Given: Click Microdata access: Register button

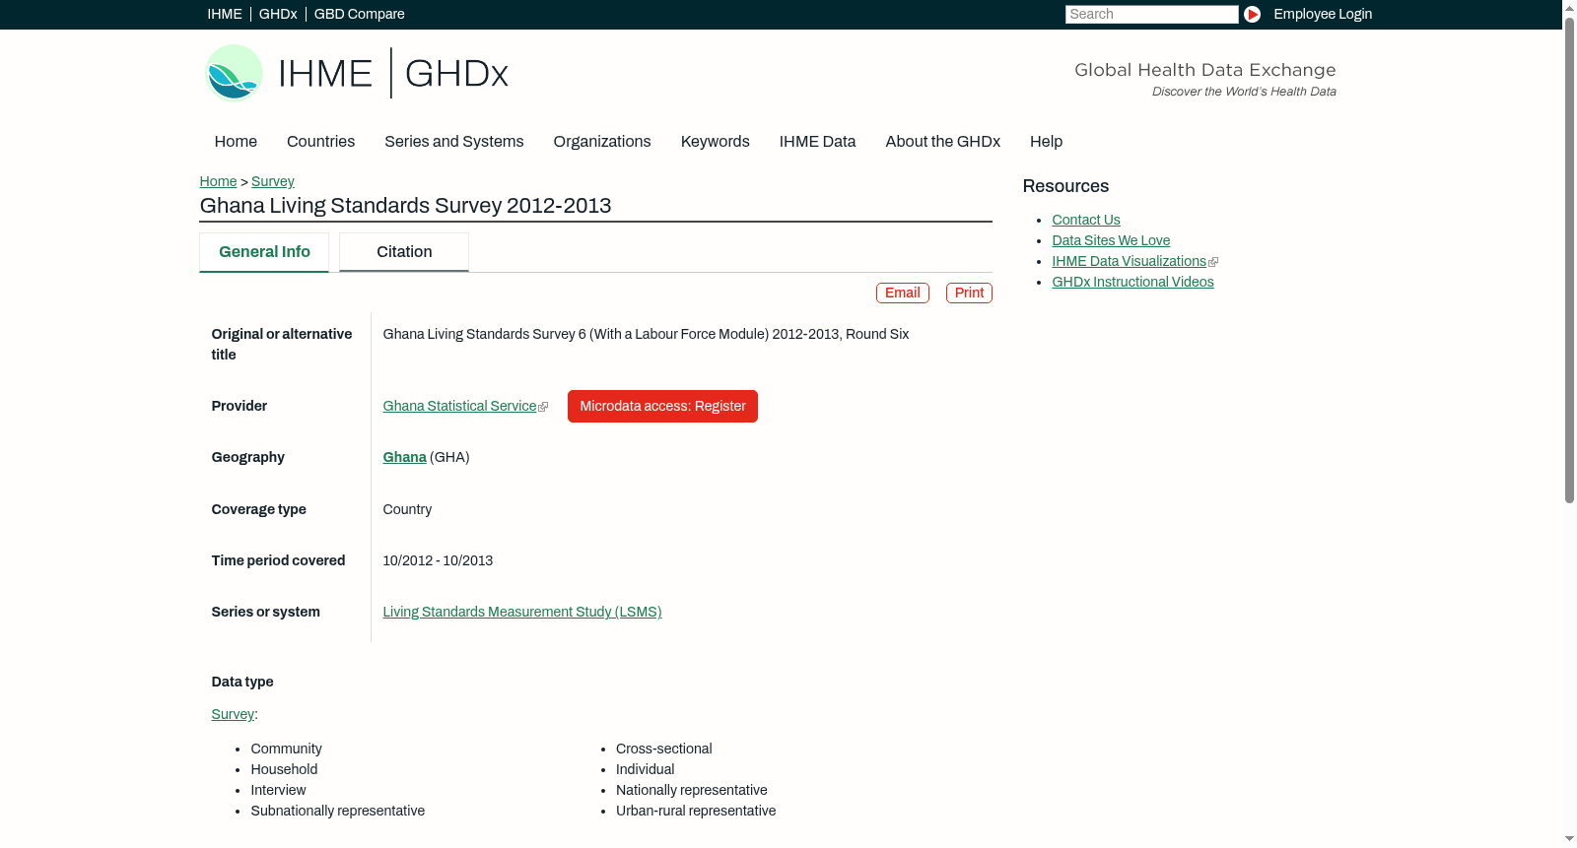Looking at the screenshot, I should [662, 407].
